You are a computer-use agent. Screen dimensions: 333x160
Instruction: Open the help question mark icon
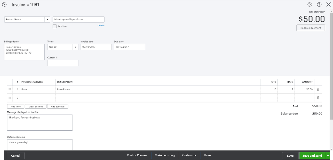tap(319, 5)
